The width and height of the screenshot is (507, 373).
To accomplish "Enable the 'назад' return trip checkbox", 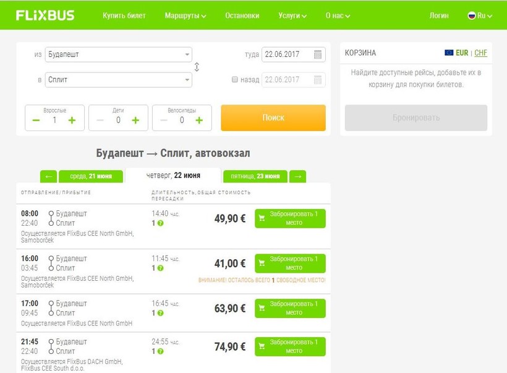I will tap(235, 79).
